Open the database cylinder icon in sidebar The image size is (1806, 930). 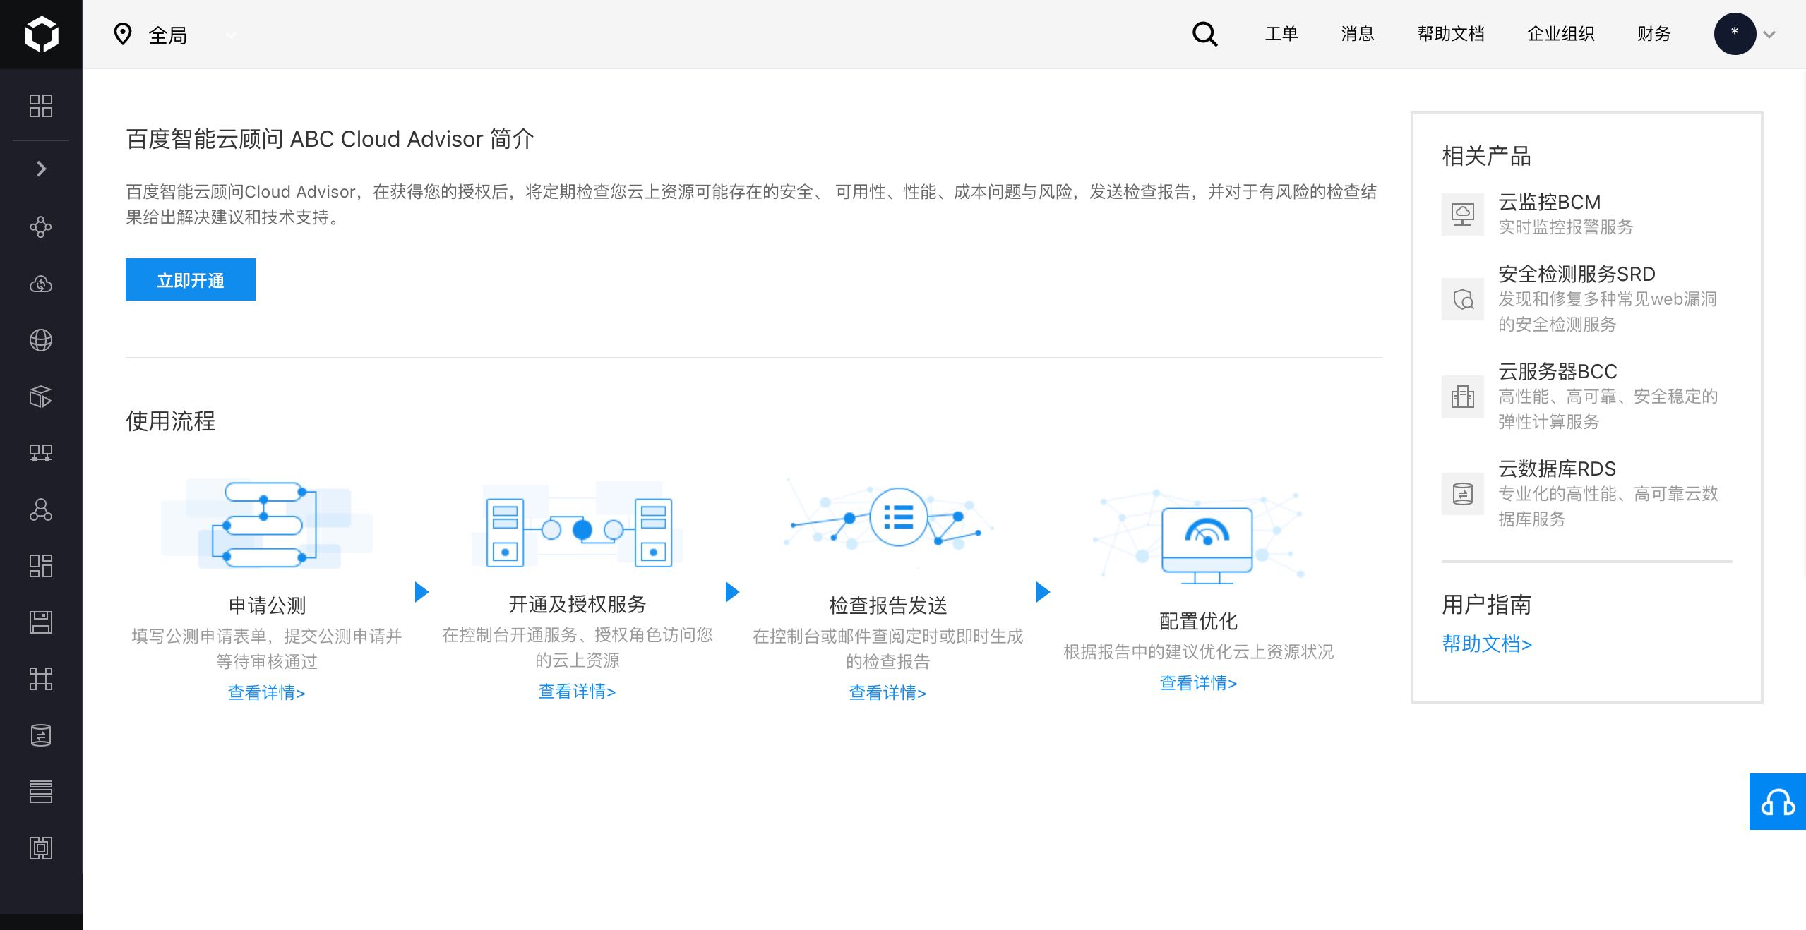(x=41, y=735)
